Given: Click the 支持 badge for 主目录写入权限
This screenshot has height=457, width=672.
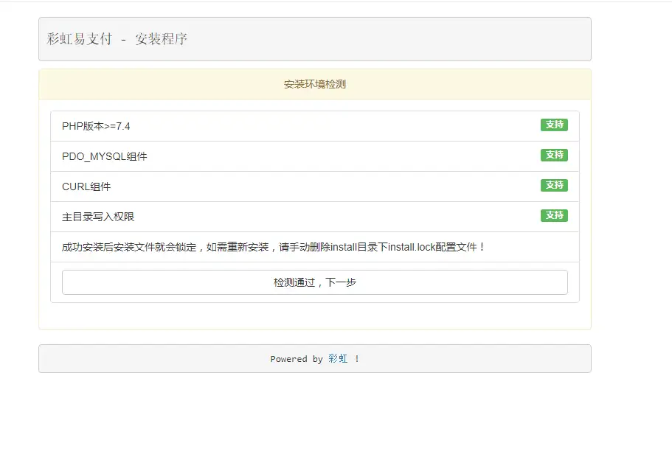Looking at the screenshot, I should pos(554,215).
